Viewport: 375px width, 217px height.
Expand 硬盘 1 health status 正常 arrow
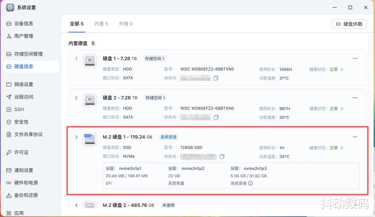tap(342, 69)
